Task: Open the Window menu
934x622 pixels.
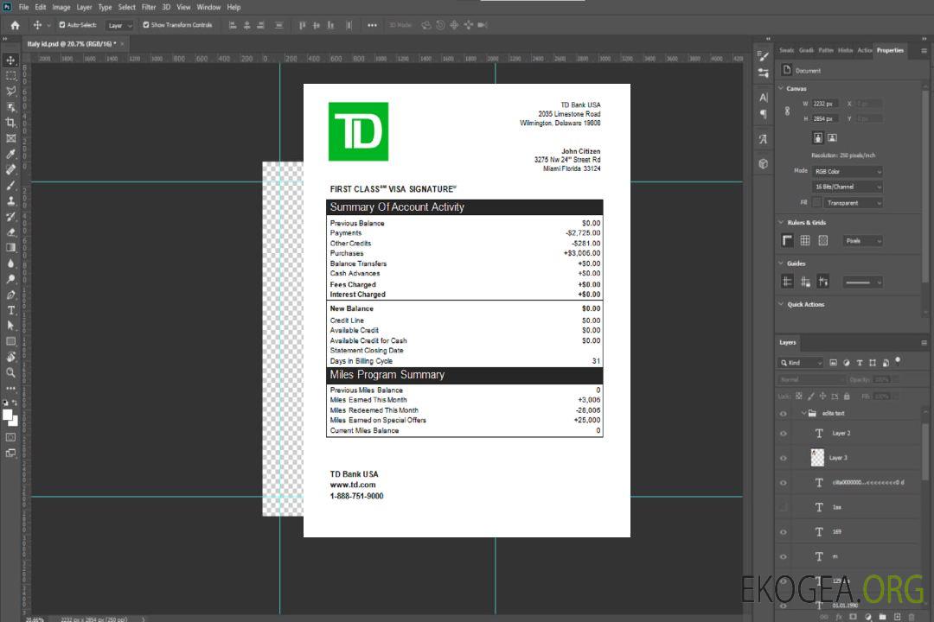Action: tap(208, 7)
